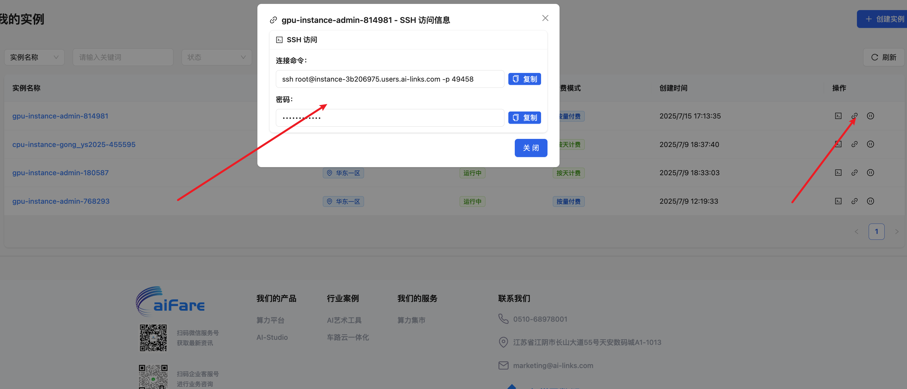Copy the SSH password
This screenshot has width=907, height=389.
tap(524, 117)
